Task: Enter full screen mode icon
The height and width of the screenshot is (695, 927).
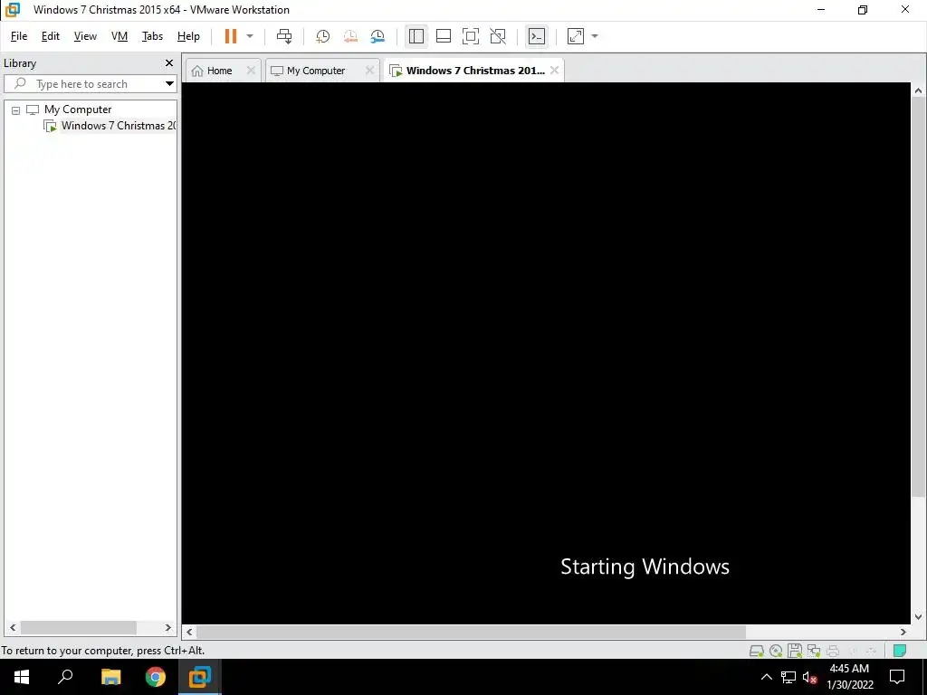Action: [x=471, y=36]
